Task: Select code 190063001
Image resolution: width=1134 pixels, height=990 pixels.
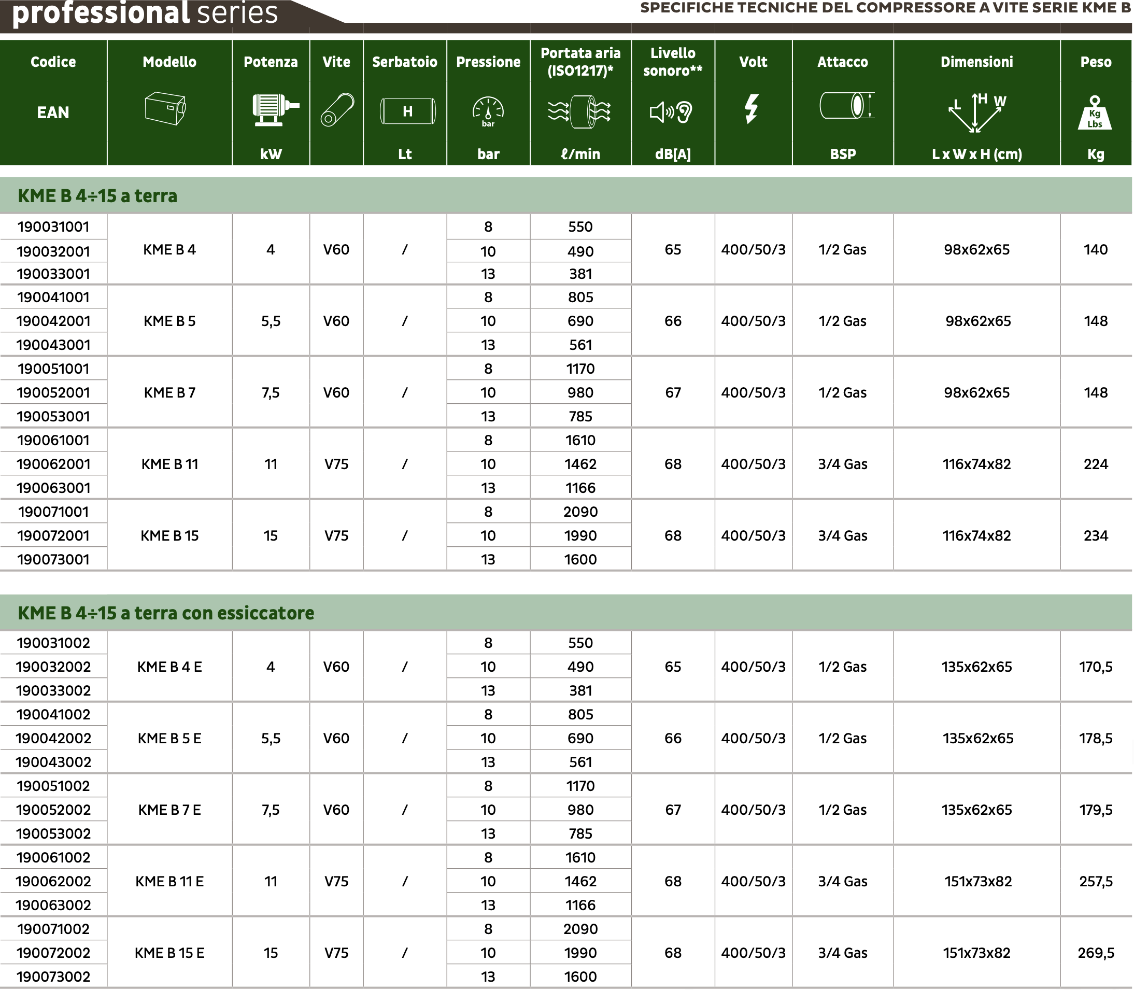Action: click(x=53, y=488)
